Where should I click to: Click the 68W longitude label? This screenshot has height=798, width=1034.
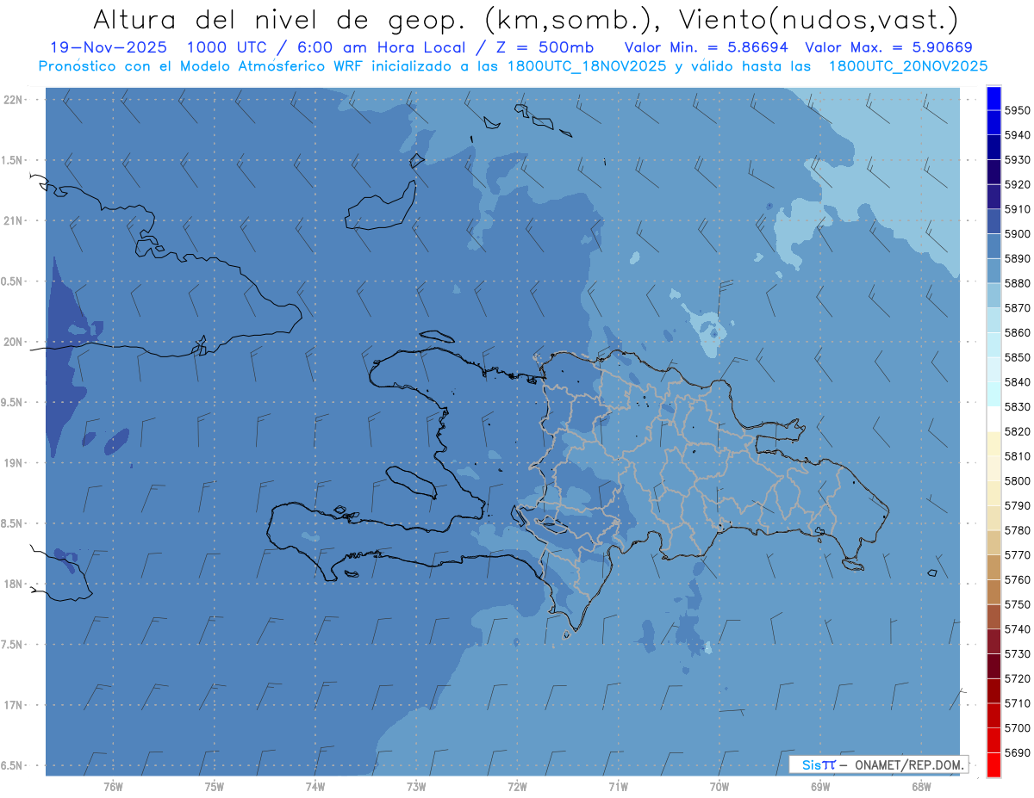(921, 787)
